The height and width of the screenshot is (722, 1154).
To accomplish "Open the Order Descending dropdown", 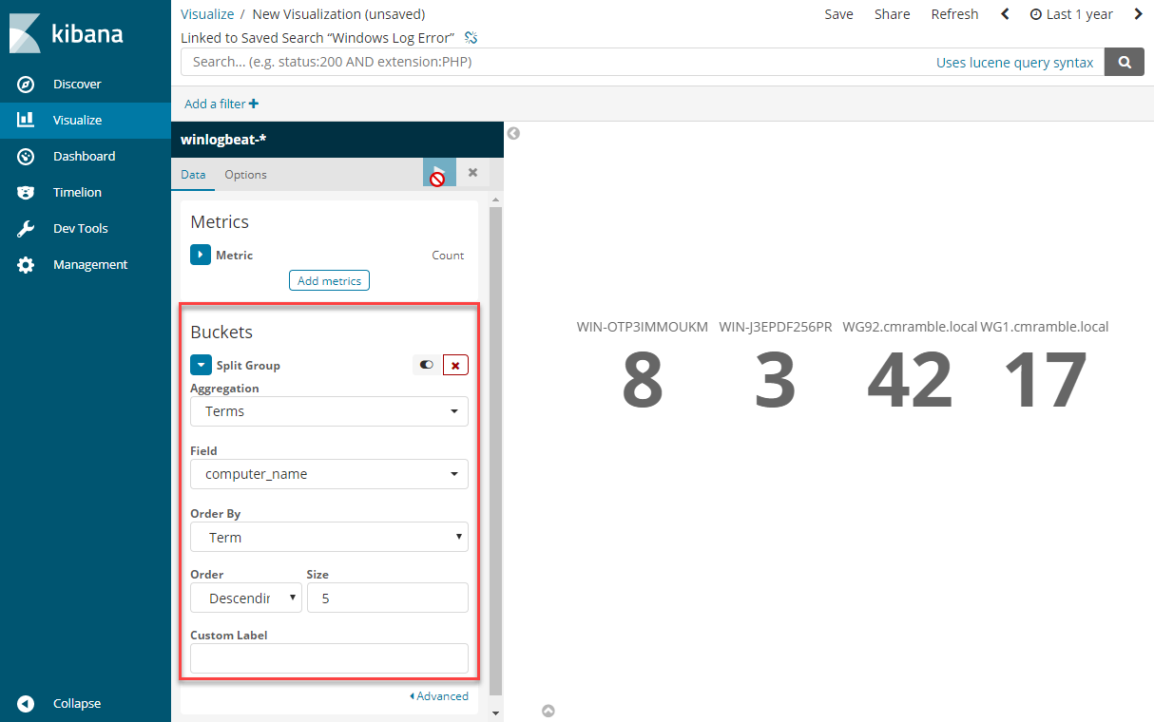I will (x=246, y=598).
